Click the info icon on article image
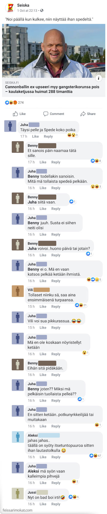Image resolution: width=107 pixels, height=514 pixels. click(98, 78)
